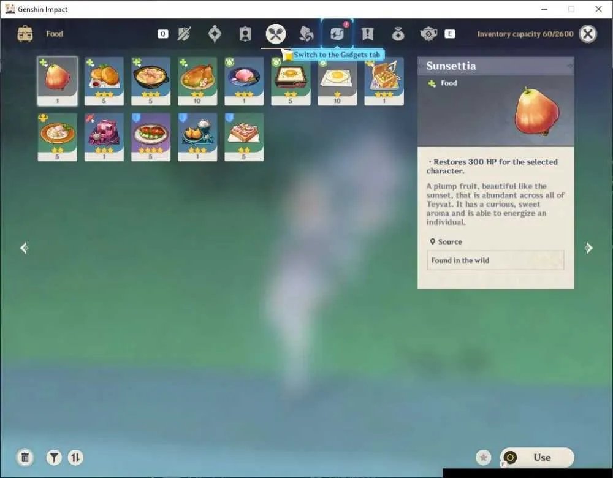Viewport: 613px width, 478px height.
Task: Click the trash can delete icon
Action: [25, 457]
